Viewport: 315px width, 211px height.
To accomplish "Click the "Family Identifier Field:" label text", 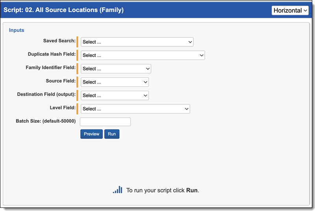I will coord(50,67).
